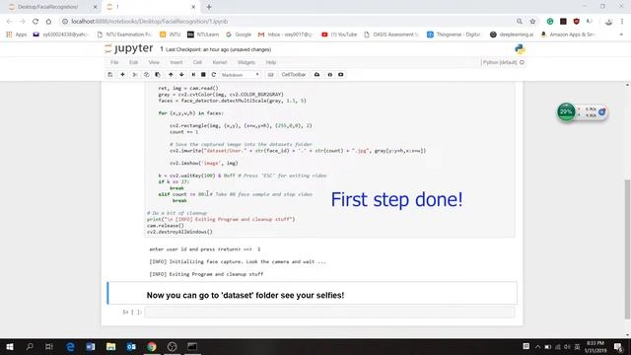Click the toolbar icon right of the cloud icon

(330, 75)
